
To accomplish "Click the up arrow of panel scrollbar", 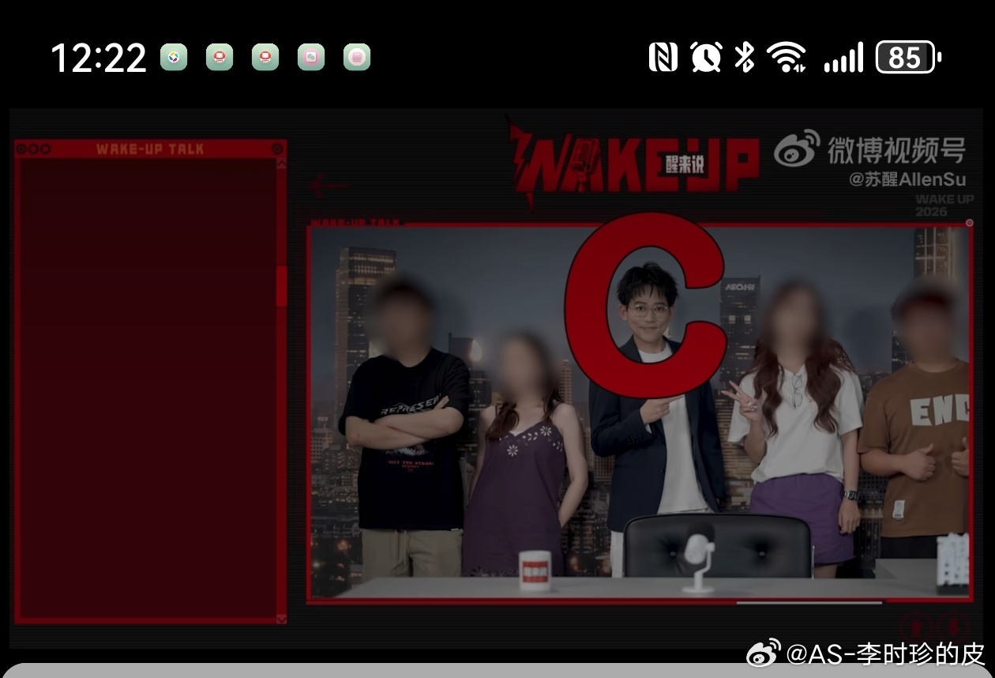I will click(x=281, y=164).
